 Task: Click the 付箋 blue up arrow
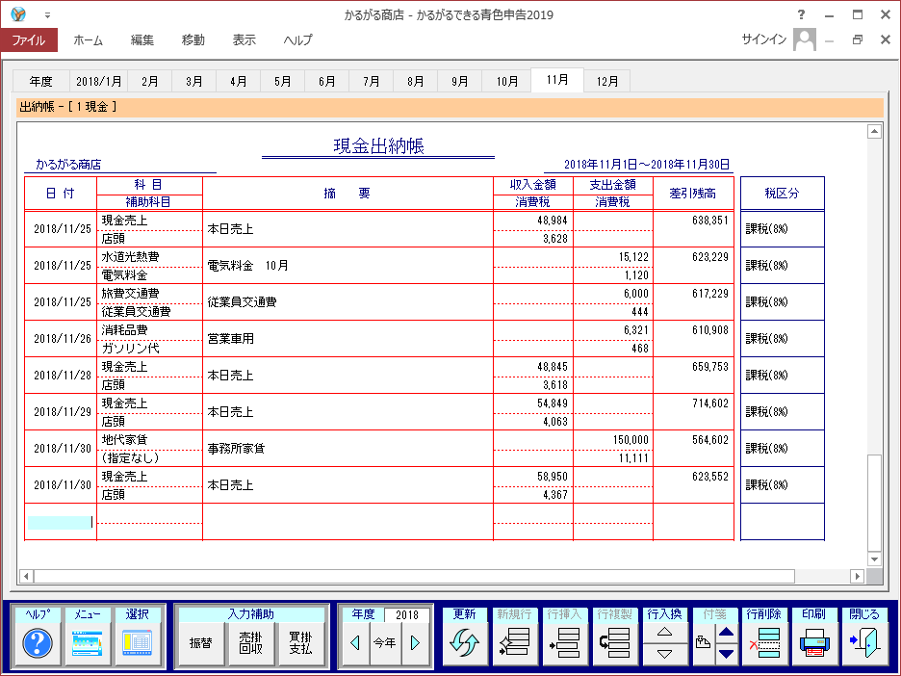tap(727, 633)
